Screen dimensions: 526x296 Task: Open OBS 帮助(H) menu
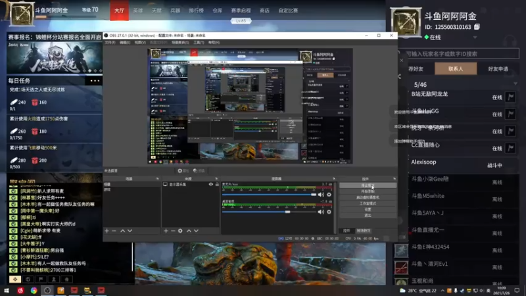214,43
